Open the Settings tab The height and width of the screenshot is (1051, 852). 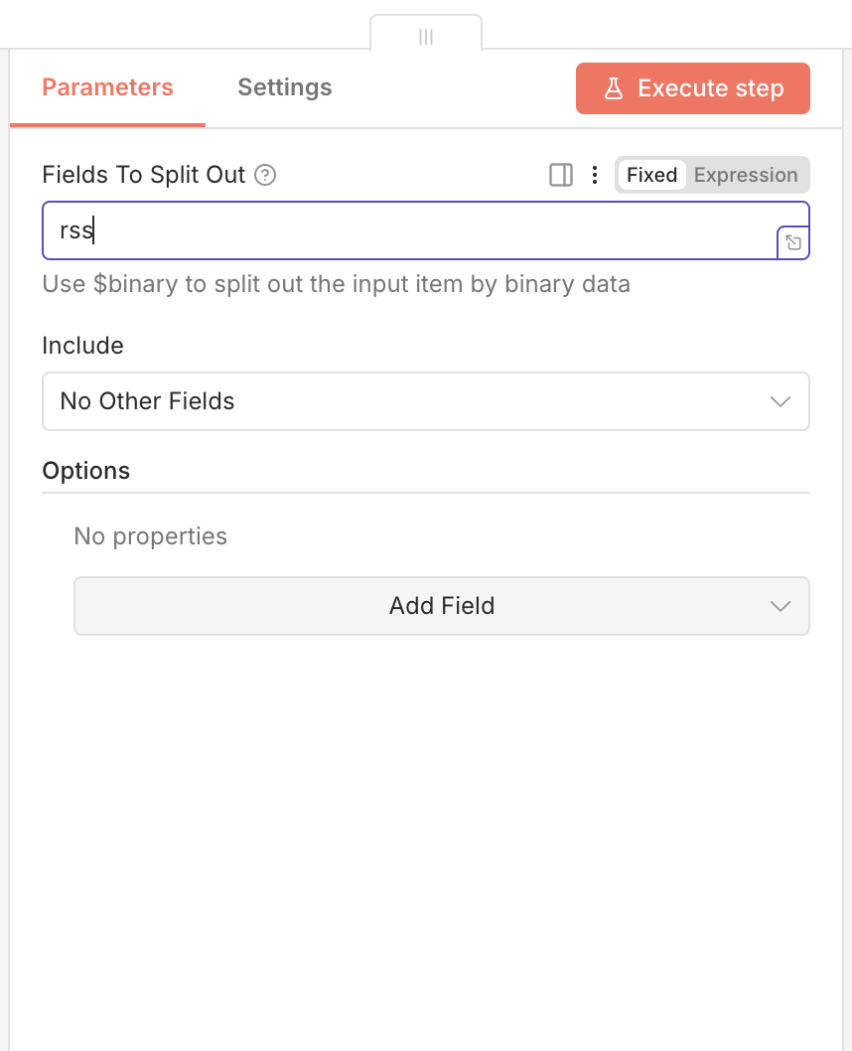pos(285,87)
